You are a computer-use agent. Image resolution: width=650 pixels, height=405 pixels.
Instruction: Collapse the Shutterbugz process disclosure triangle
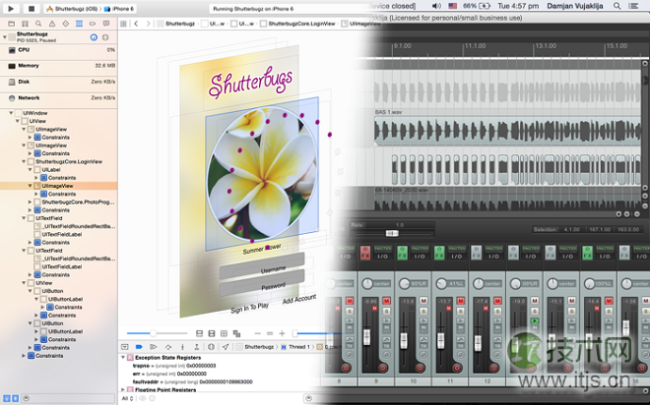(x=5, y=37)
